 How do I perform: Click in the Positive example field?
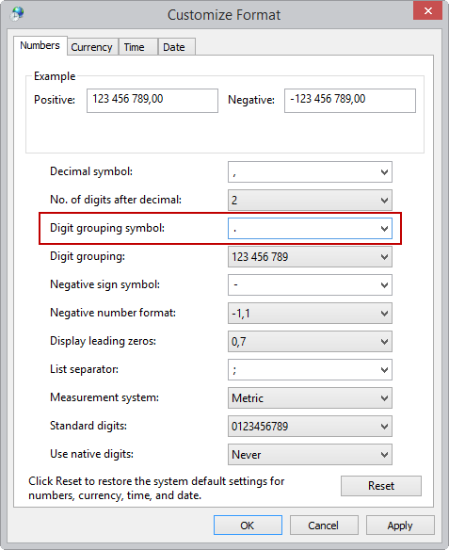[x=152, y=101]
